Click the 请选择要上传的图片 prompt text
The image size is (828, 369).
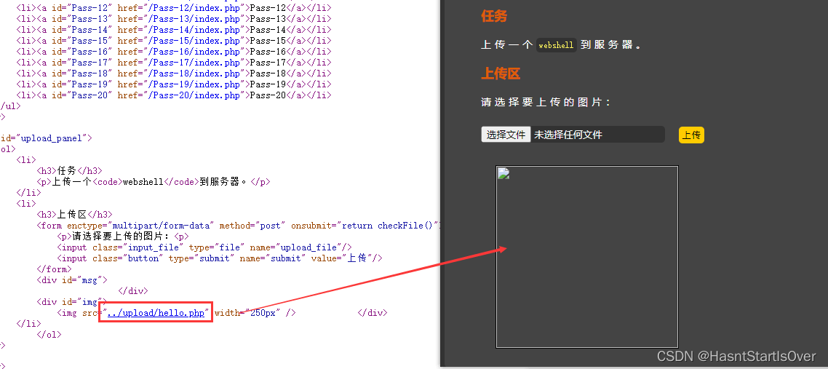pos(546,102)
